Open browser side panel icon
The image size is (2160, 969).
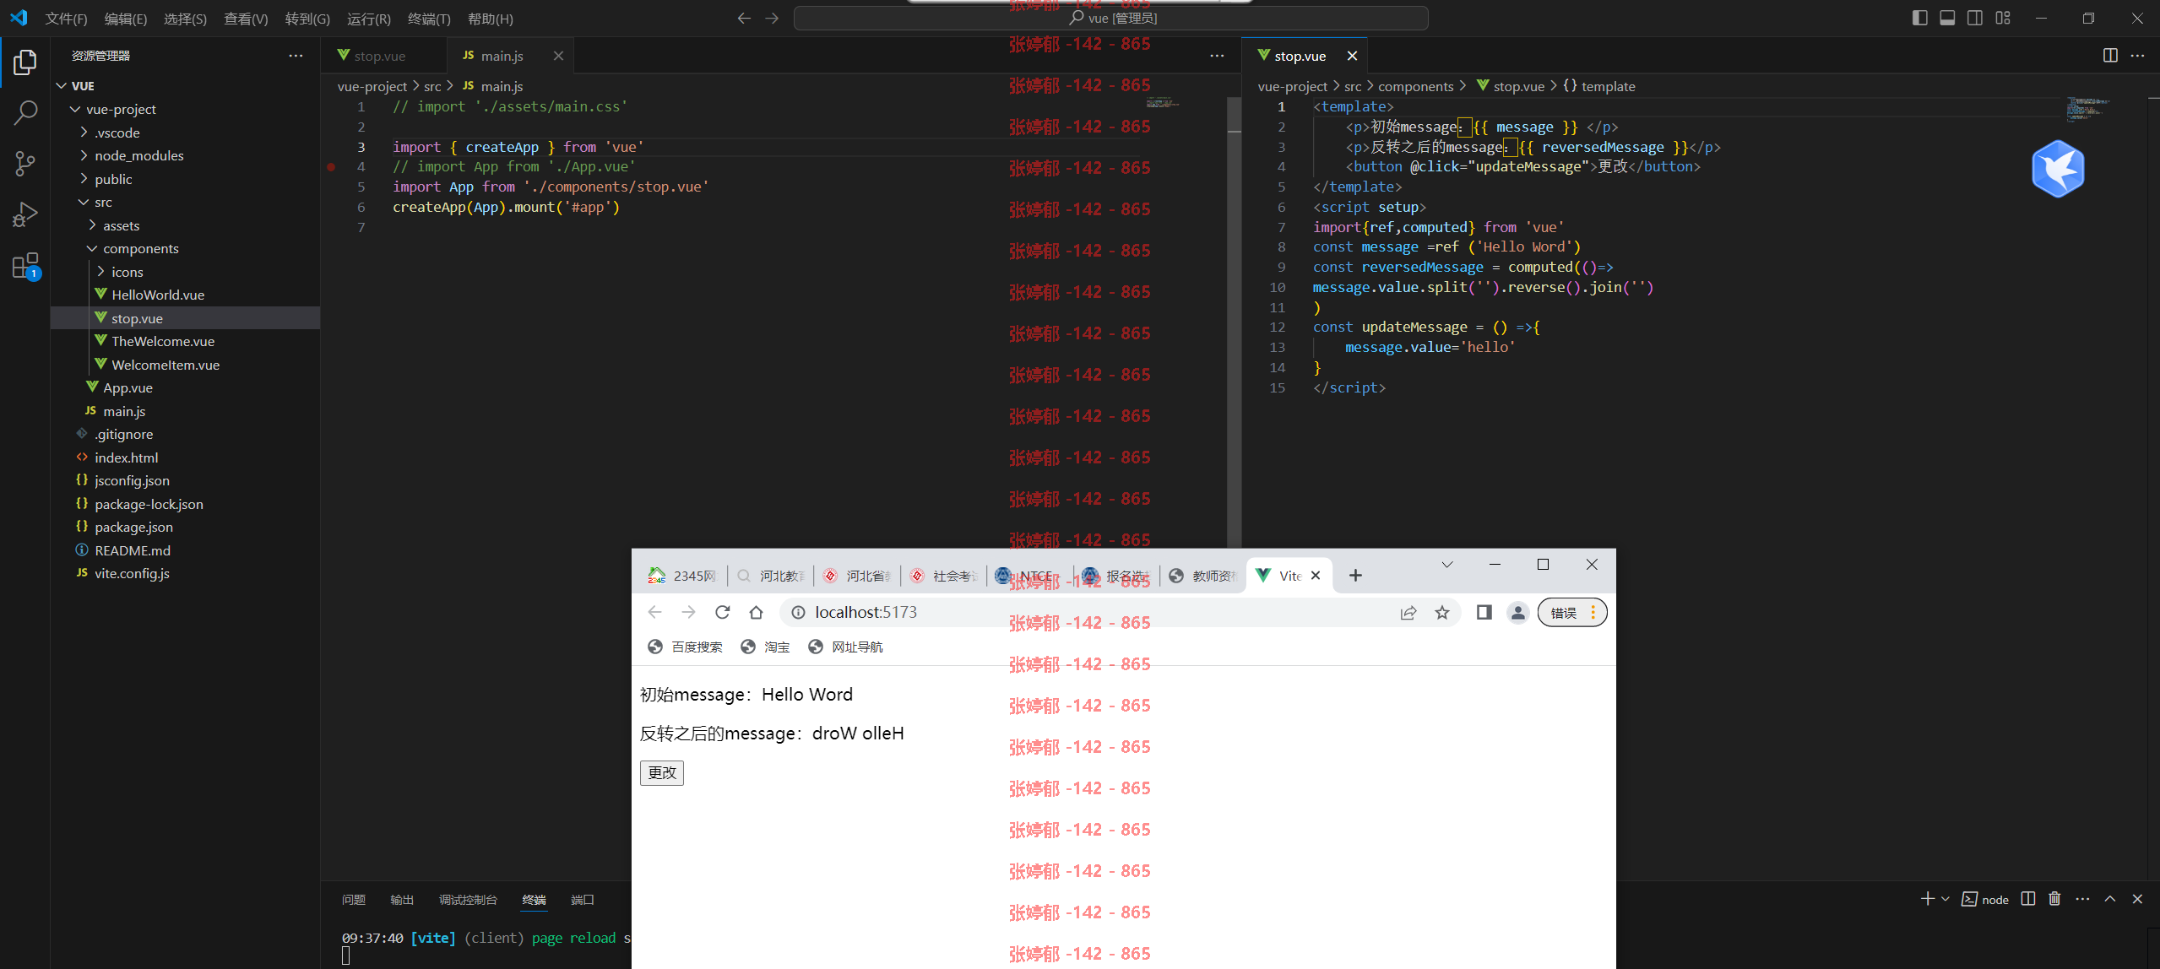pyautogui.click(x=1484, y=613)
